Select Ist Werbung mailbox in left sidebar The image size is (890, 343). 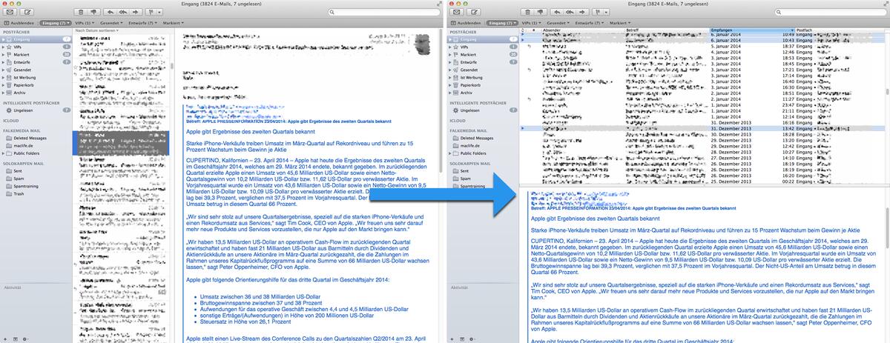coord(36,77)
